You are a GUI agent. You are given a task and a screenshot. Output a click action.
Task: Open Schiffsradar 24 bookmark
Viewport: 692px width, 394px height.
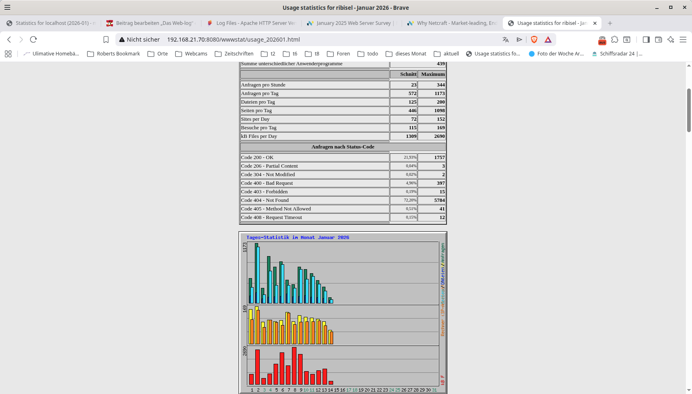click(x=617, y=54)
